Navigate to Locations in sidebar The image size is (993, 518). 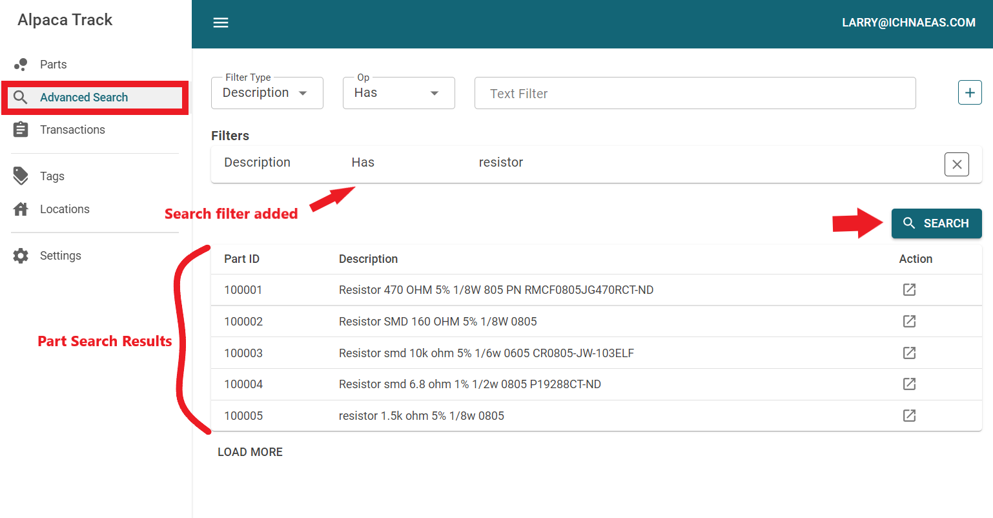(x=65, y=209)
